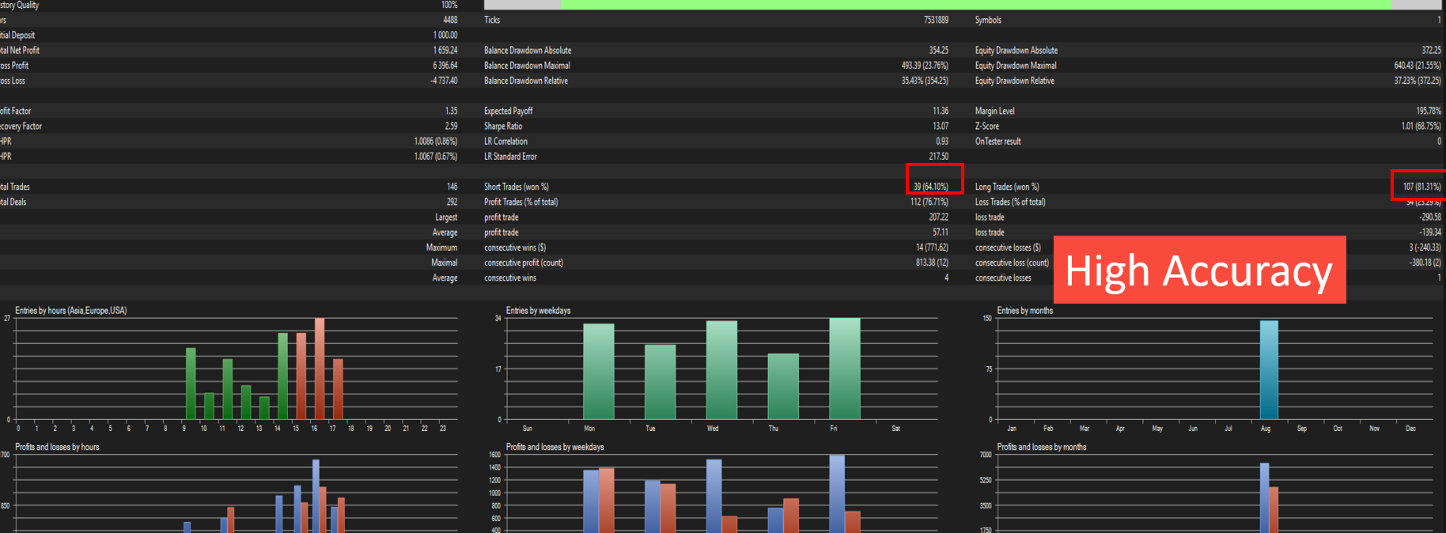This screenshot has width=1446, height=533.
Task: Click the consecutive losses value 3 (-240.33)
Action: pos(1425,248)
